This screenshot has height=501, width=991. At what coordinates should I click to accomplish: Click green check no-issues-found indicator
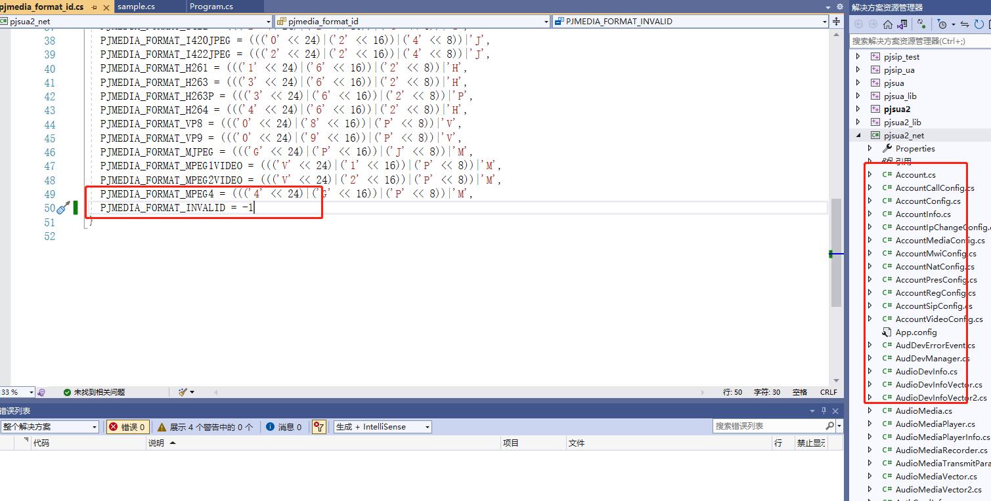pyautogui.click(x=67, y=392)
